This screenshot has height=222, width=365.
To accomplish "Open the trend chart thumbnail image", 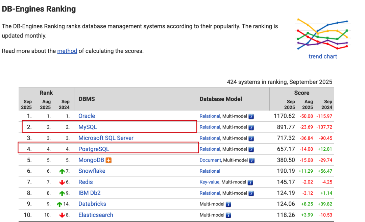I will point(323,34).
